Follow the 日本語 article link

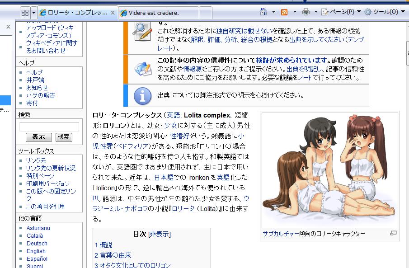[164, 178]
